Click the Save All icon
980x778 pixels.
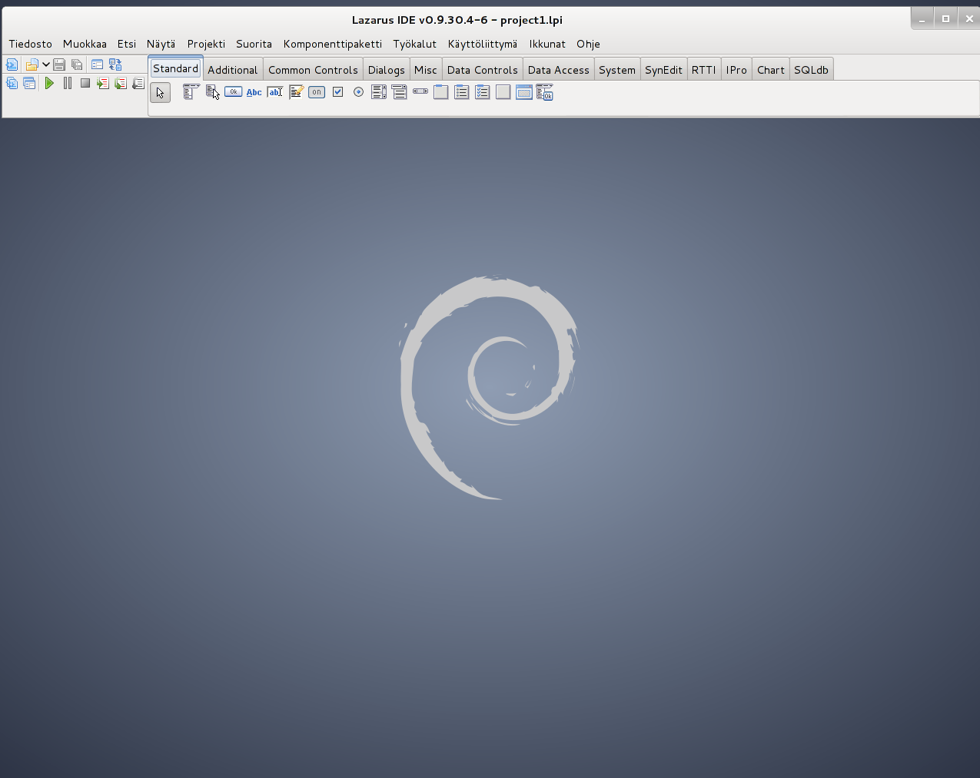(x=77, y=65)
